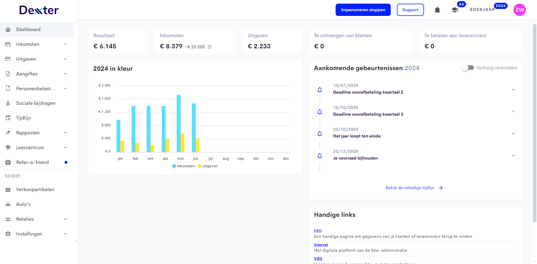This screenshot has width=537, height=264.
Task: Select the Tijdlijn calendar icon in the sidebar
Action: click(x=8, y=118)
